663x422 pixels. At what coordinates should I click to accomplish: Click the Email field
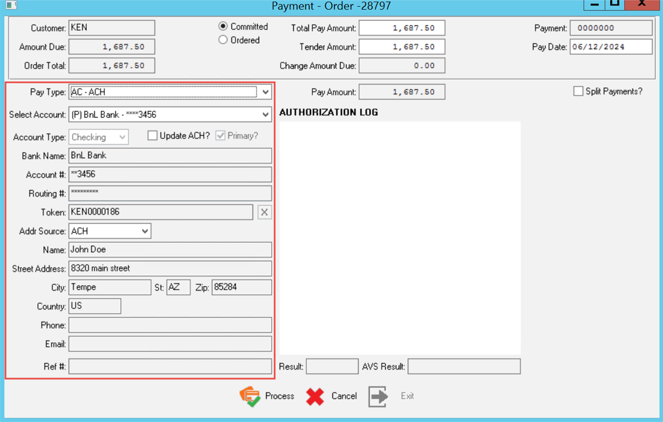[x=170, y=344]
